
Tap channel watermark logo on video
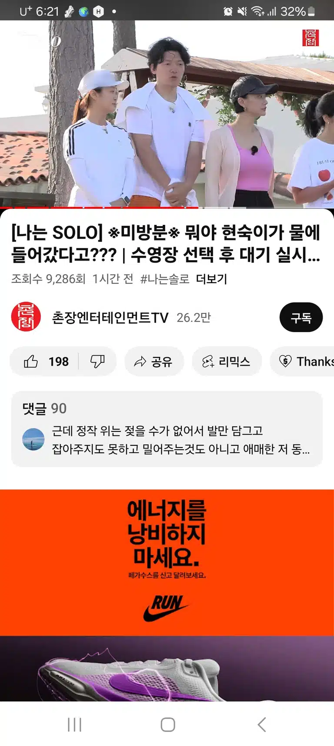point(311,38)
